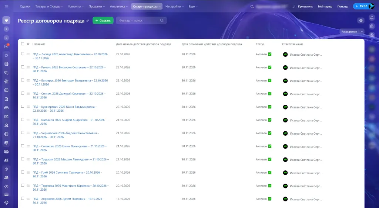The width and height of the screenshot is (379, 208).
Task: Select the checkbox for the Сончик row
Action: coord(23,93)
